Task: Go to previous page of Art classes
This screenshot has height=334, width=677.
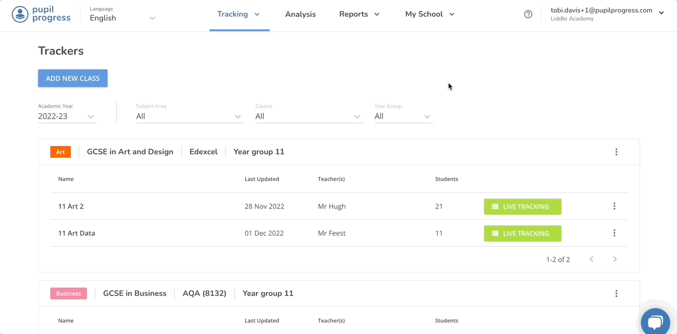Action: pos(591,259)
